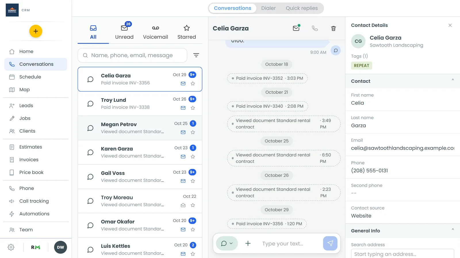Image resolution: width=460 pixels, height=258 pixels.
Task: Click the Search address input field
Action: tap(402, 254)
